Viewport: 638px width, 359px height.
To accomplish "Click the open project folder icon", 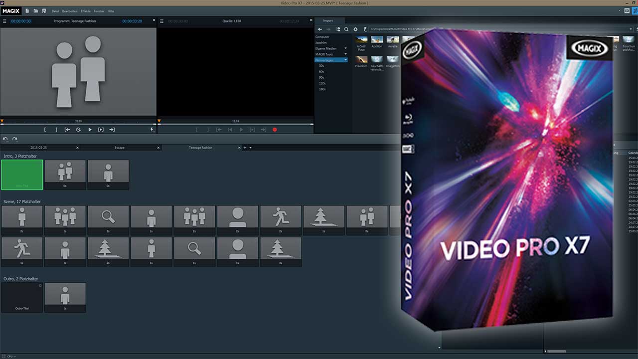I will click(35, 11).
